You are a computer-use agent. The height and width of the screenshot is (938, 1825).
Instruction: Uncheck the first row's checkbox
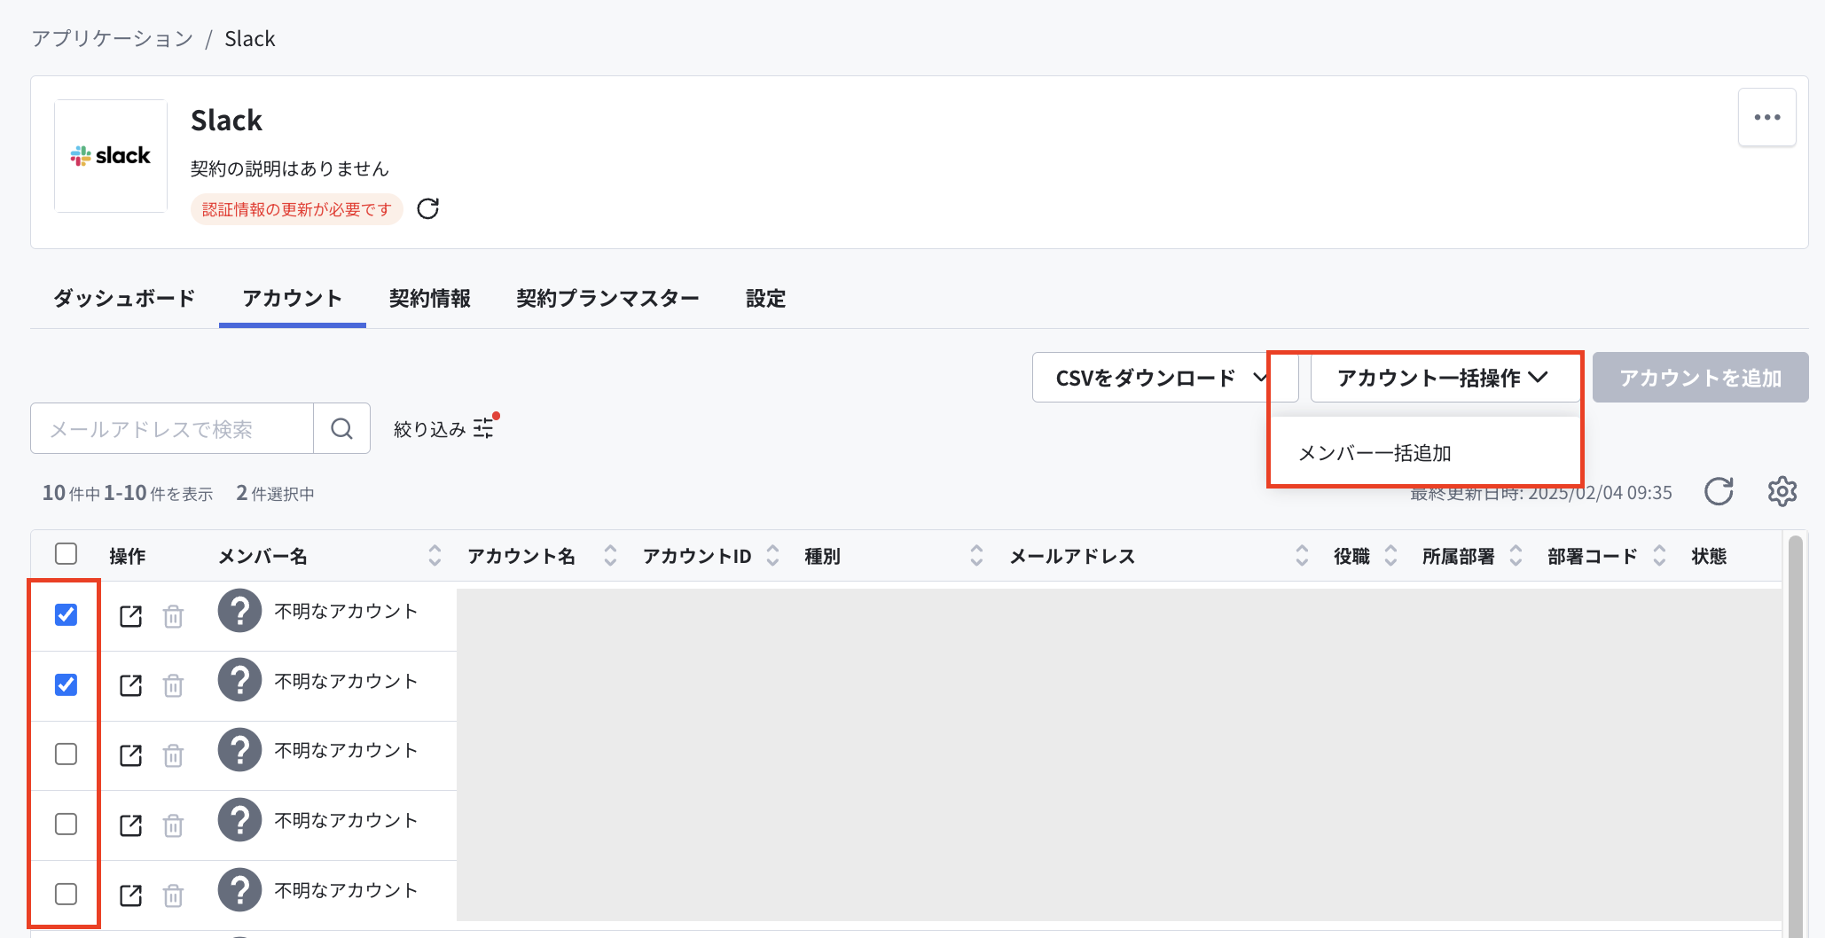[x=66, y=614]
